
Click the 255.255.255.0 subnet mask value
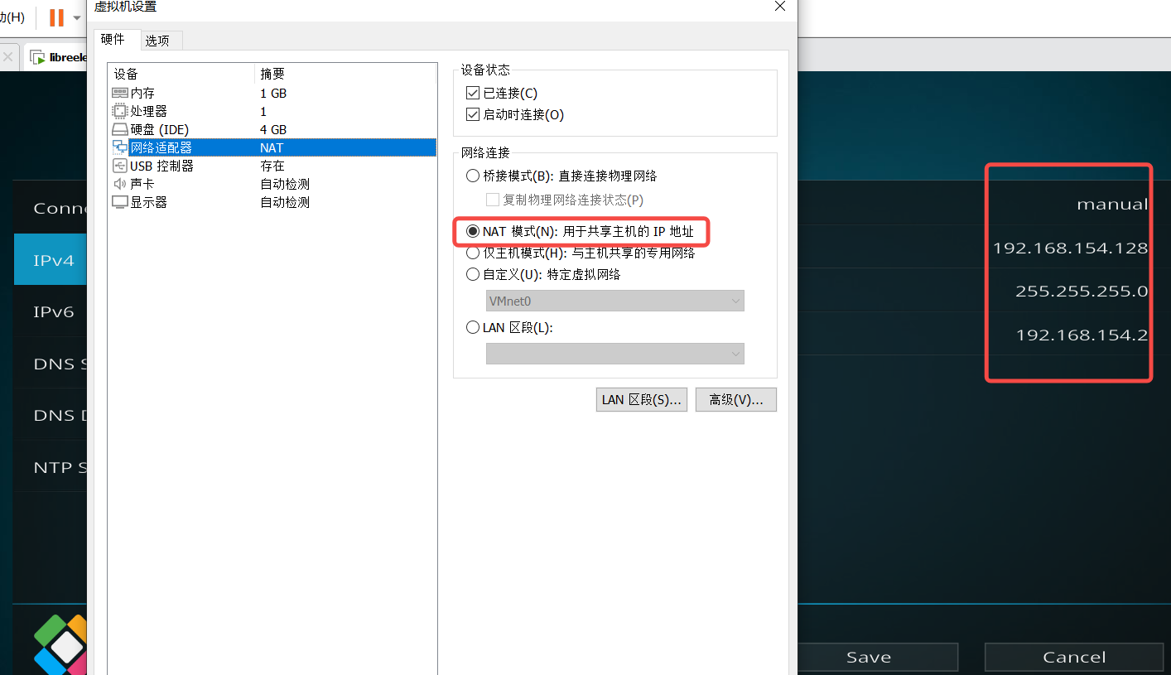coord(1082,292)
